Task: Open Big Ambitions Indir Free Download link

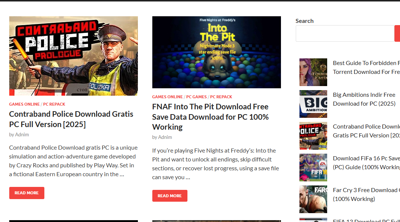Action: 364,99
